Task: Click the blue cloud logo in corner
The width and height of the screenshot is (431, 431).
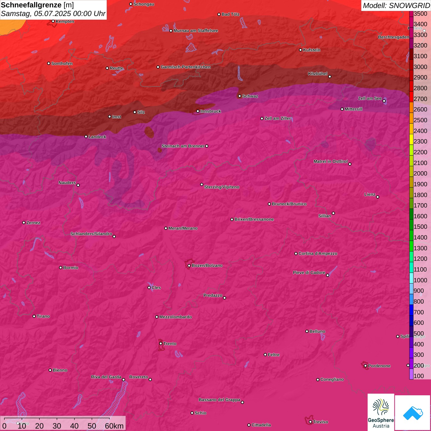Action: point(413,413)
